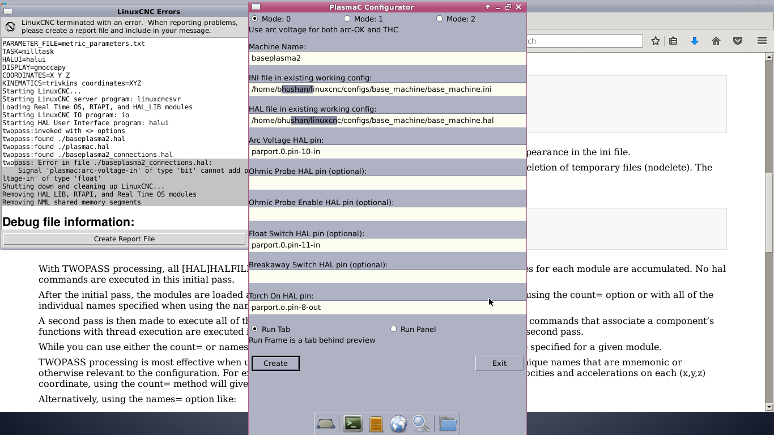774x435 pixels.
Task: Open the browser hamburger menu
Action: pos(762,41)
